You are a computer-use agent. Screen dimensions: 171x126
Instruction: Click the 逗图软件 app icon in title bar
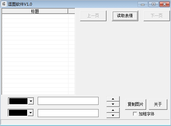tap(4, 4)
